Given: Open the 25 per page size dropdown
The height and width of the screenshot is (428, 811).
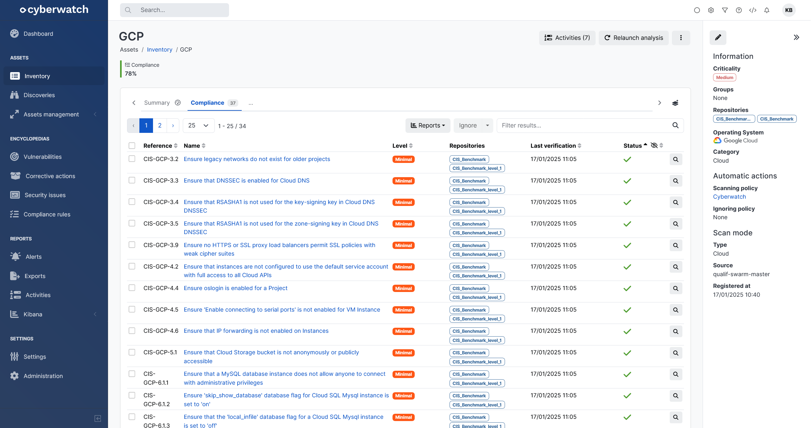Looking at the screenshot, I should pos(198,126).
